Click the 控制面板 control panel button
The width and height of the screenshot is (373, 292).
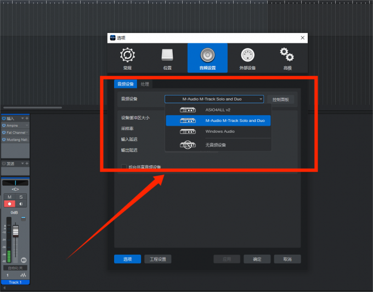(x=281, y=99)
